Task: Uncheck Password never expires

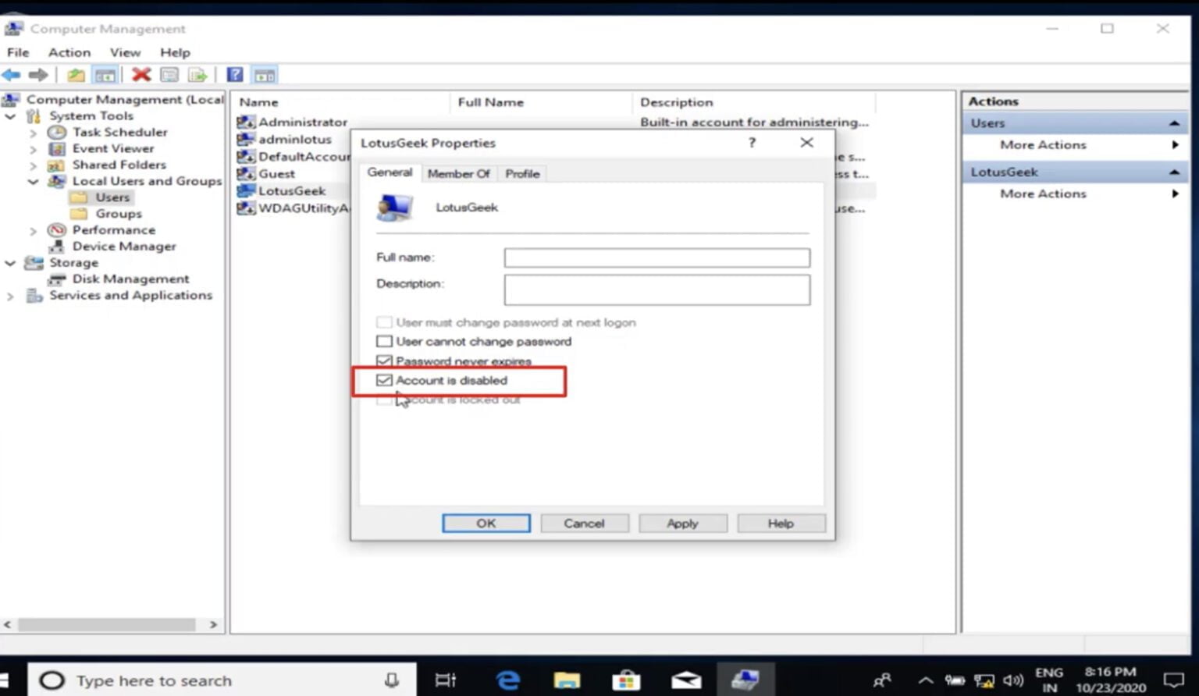Action: tap(384, 360)
